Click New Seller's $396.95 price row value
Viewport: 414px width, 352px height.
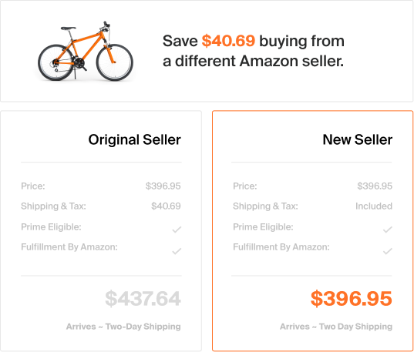pyautogui.click(x=375, y=186)
